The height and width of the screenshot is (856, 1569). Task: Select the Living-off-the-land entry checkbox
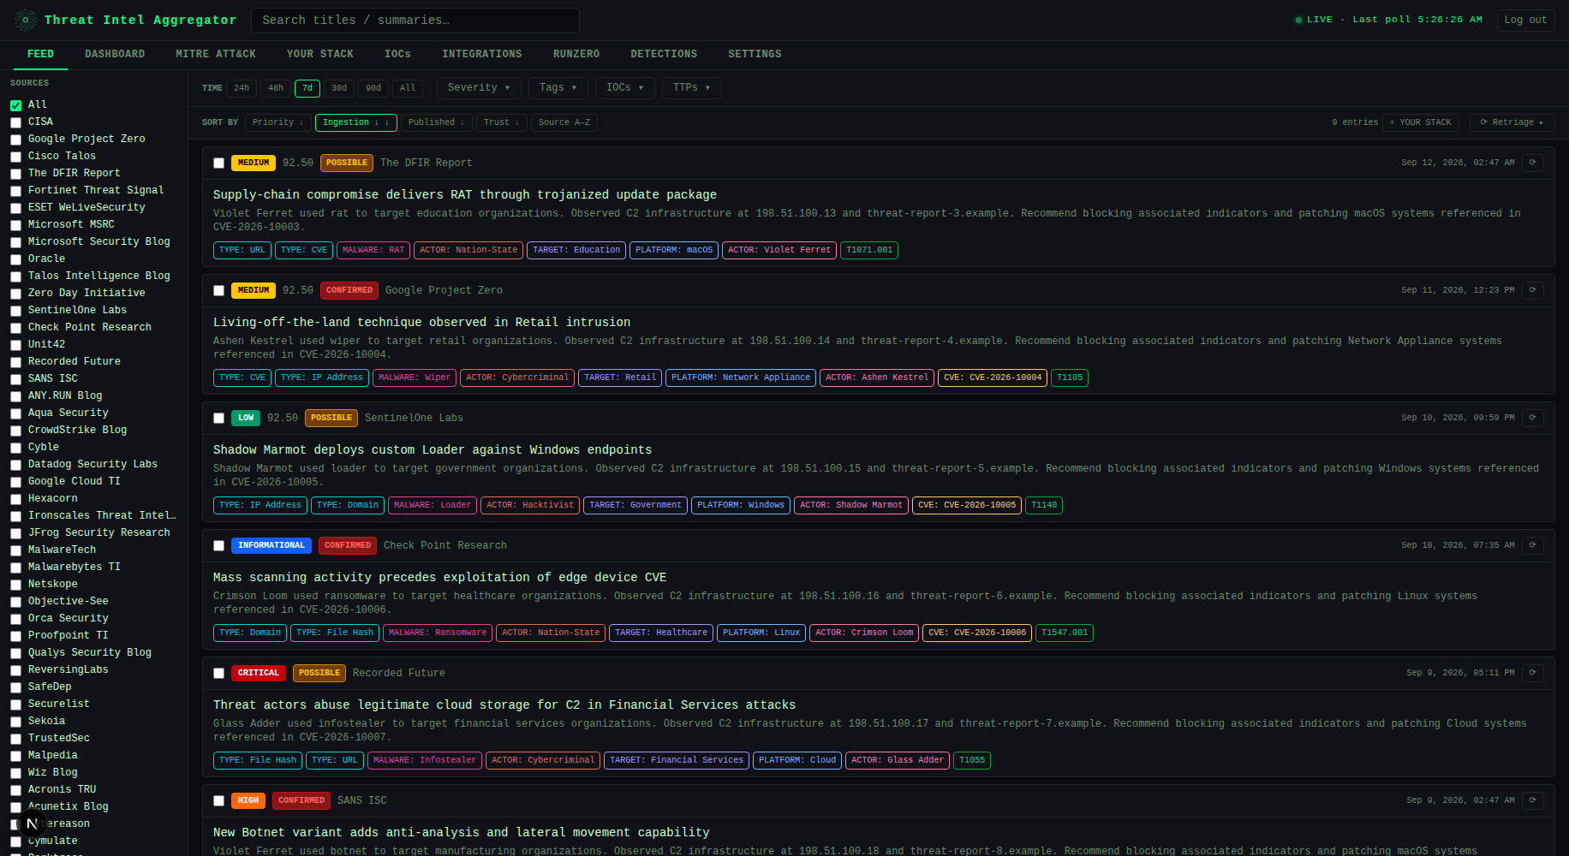tap(218, 291)
